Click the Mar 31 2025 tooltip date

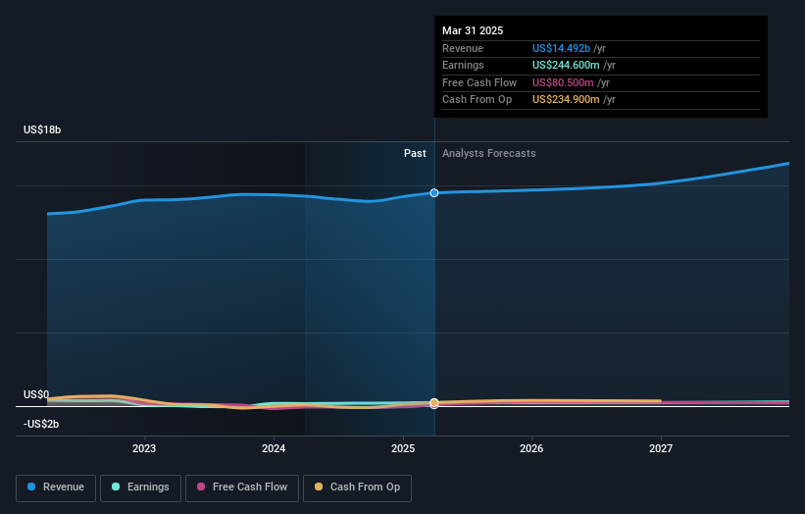(x=473, y=30)
